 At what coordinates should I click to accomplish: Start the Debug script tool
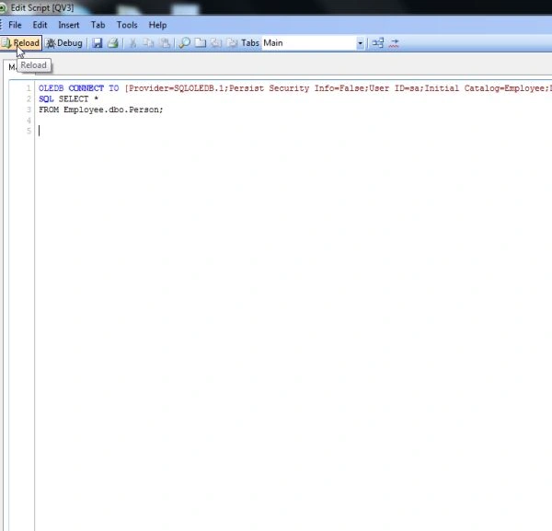pyautogui.click(x=64, y=43)
